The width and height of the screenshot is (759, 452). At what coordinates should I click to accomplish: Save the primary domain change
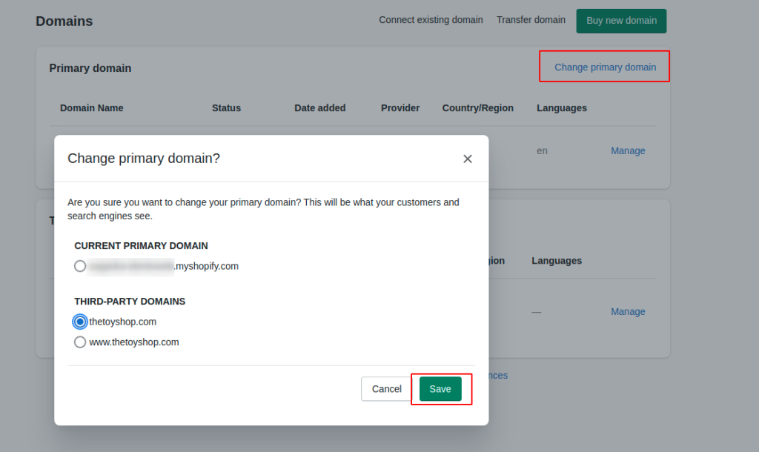click(x=440, y=389)
